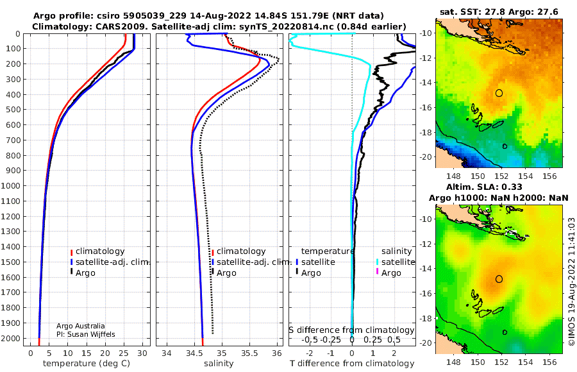Click 'T difference from climatology' axis label
The width and height of the screenshot is (577, 372).
352,363
